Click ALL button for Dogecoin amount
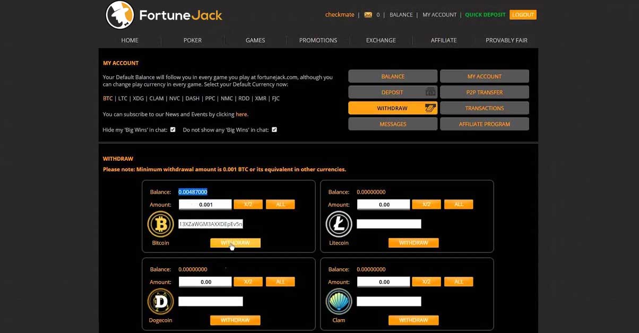 coord(280,282)
